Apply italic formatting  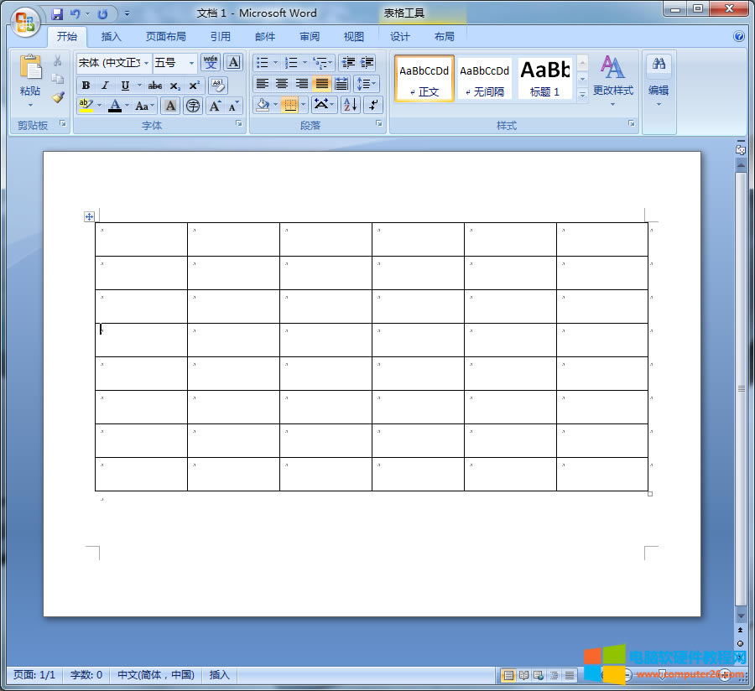coord(106,85)
